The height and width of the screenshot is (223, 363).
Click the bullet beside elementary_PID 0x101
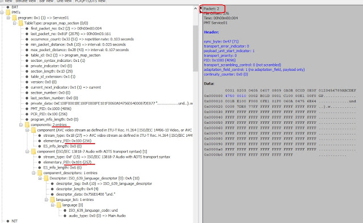tap(40, 162)
